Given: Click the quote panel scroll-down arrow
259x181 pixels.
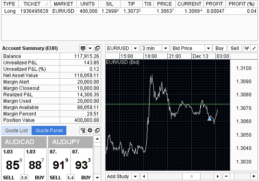Looking at the screenshot, I should (x=97, y=178).
